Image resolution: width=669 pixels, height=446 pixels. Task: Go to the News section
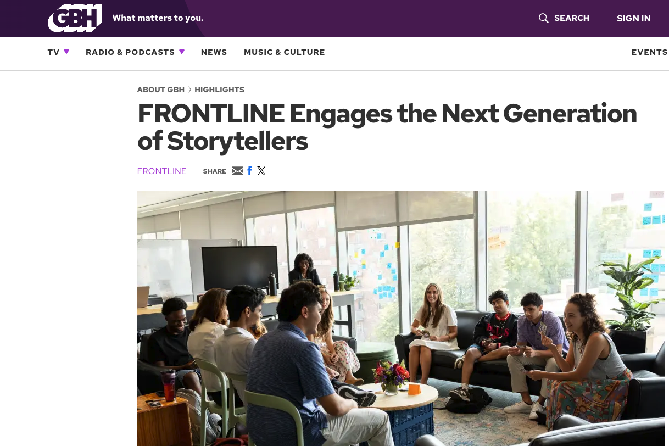click(214, 52)
